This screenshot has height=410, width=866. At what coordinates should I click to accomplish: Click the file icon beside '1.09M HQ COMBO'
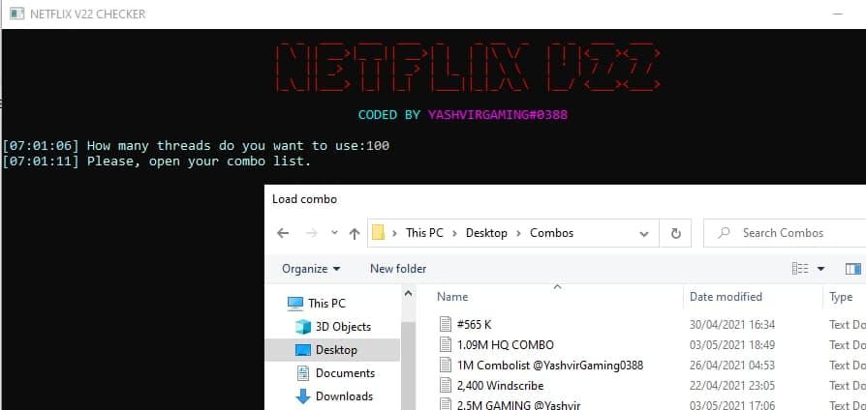click(446, 345)
